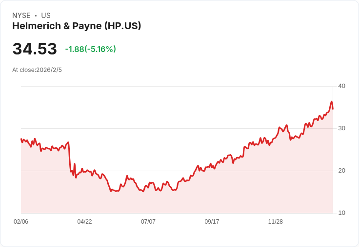The width and height of the screenshot is (359, 247).
Task: Click the steep vertical drop on the price line
Action: [x=70, y=157]
